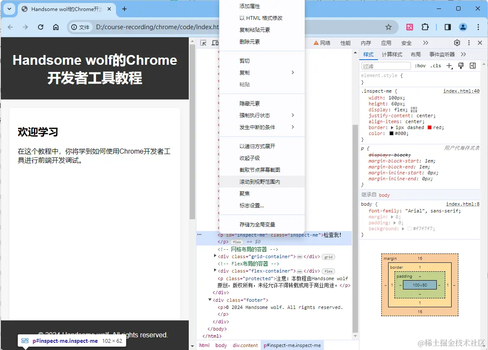This screenshot has height=350, width=488.
Task: Open flexbox editor icon next to display: flex
Action: tap(414, 110)
